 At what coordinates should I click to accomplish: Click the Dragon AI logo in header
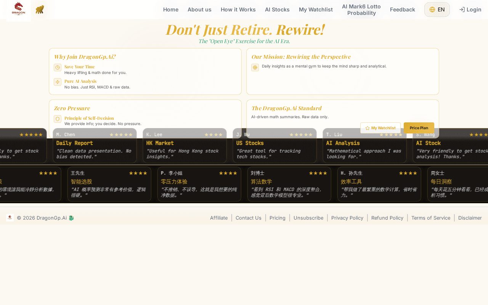(19, 10)
